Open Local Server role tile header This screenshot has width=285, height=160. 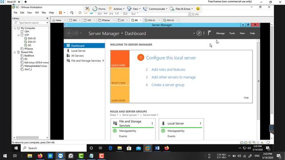tap(181, 124)
